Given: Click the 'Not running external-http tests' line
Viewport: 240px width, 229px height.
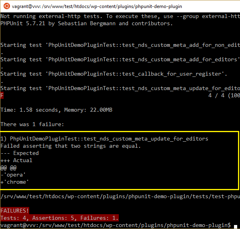Looking at the screenshot, I should point(120,16).
